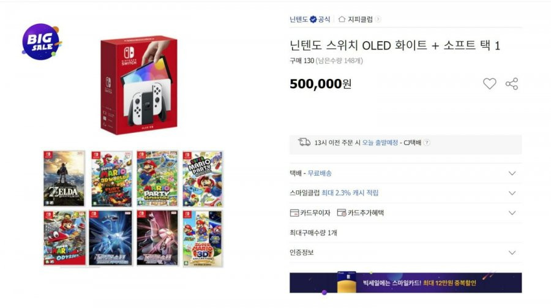Image resolution: width=551 pixels, height=308 pixels.
Task: Open the 오늘 출발예정 link
Action: (380, 143)
